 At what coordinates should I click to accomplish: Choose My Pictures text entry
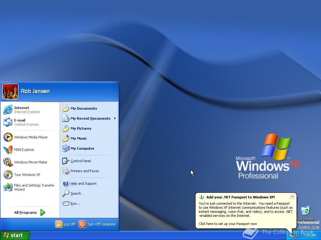pyautogui.click(x=81, y=128)
